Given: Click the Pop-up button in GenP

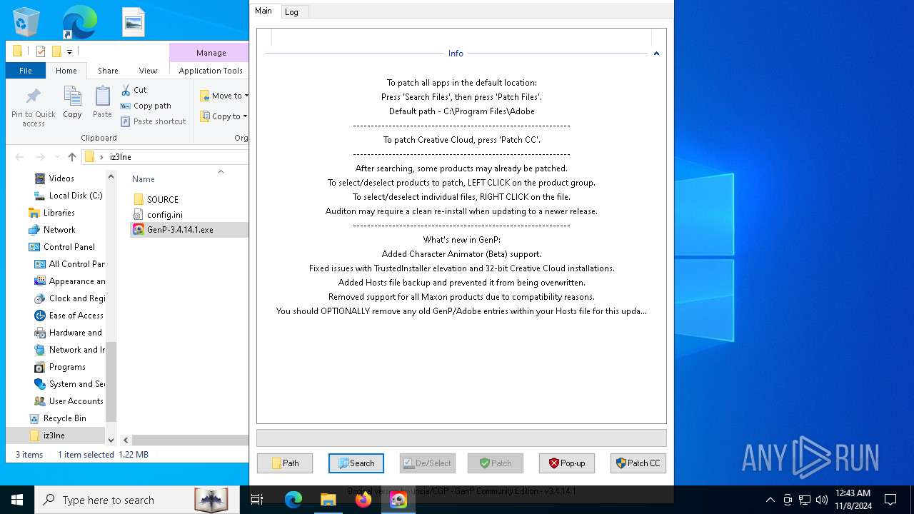Looking at the screenshot, I should (x=567, y=463).
